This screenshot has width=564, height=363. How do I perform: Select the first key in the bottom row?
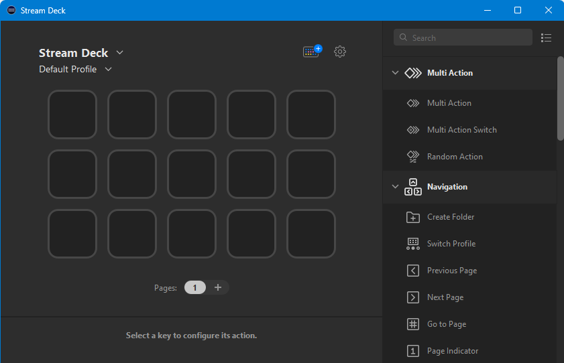72,234
